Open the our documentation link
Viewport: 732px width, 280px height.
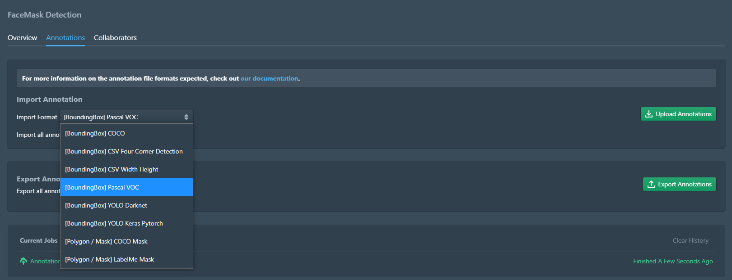(269, 78)
